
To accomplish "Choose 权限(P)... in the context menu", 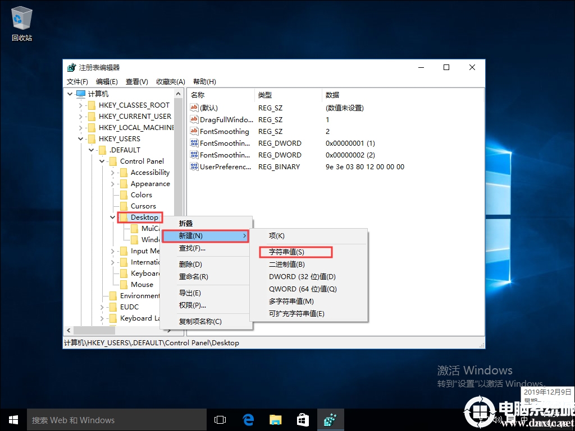I will [207, 305].
